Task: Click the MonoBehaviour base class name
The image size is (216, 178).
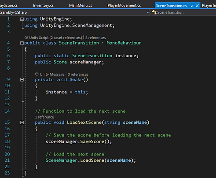Action: [124, 43]
